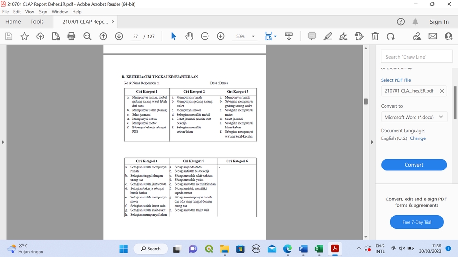Screen dimensions: 458x257
Task: Click the Select PDF File link
Action: 396,80
